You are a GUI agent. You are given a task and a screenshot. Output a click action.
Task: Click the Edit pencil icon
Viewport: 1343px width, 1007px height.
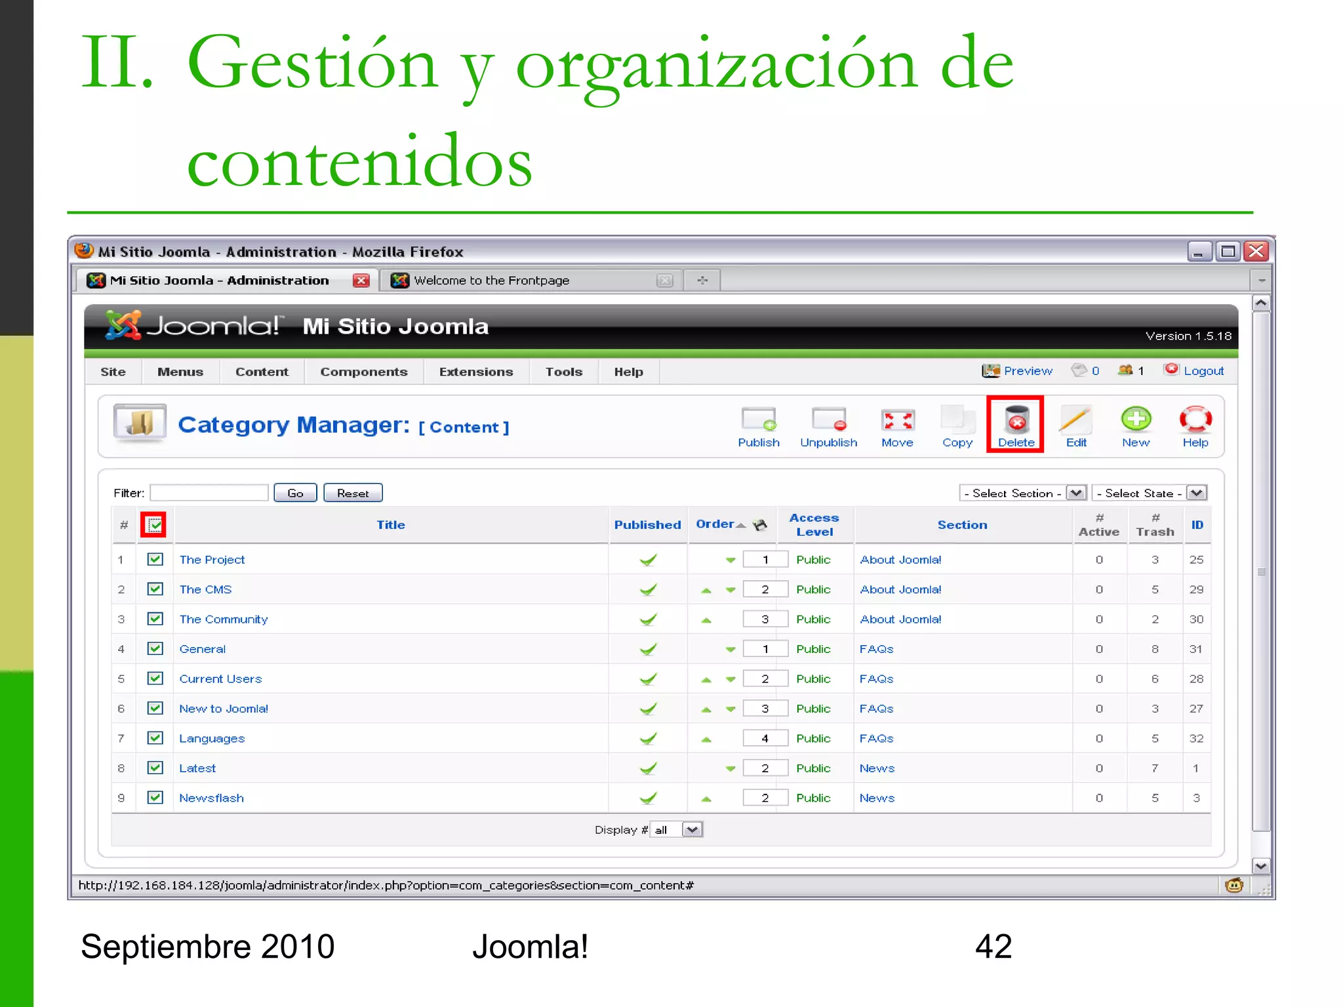(1076, 420)
